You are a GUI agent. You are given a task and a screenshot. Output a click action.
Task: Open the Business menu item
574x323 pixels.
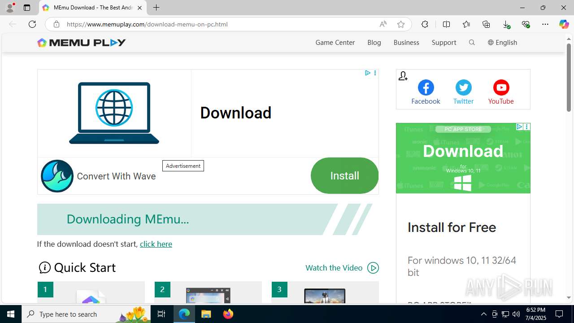pos(406,42)
